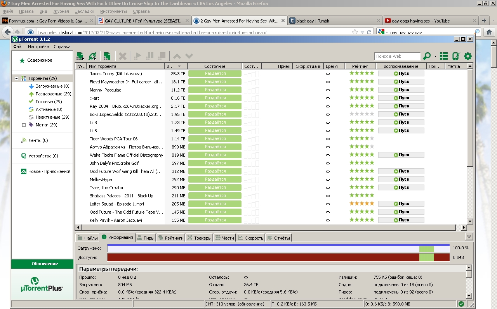Click the green Обновление button
The height and width of the screenshot is (309, 497).
[x=43, y=264]
